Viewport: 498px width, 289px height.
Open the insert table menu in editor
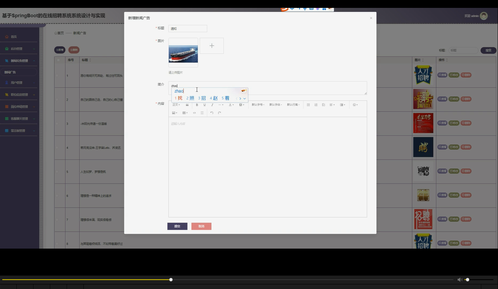185,113
